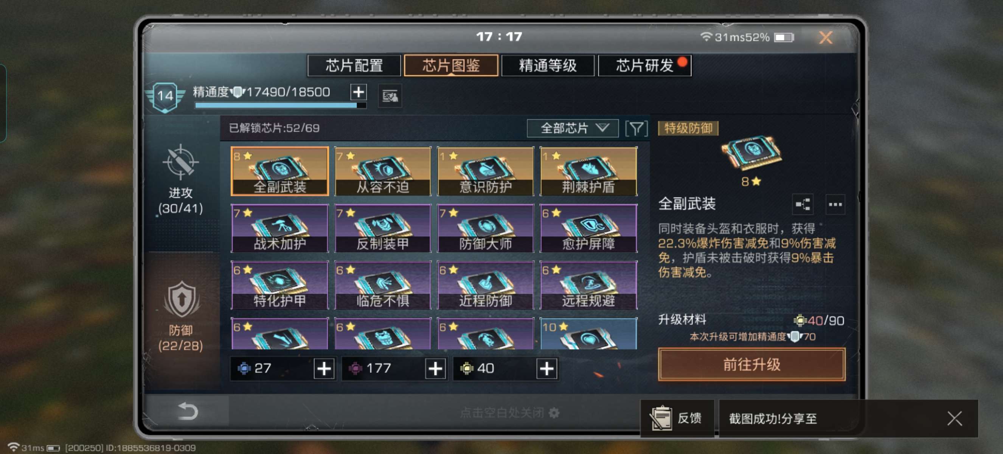Open the three-dots more options icon
This screenshot has height=454, width=1003.
835,204
